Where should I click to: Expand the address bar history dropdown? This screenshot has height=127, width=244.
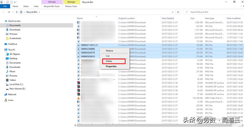tap(173, 12)
